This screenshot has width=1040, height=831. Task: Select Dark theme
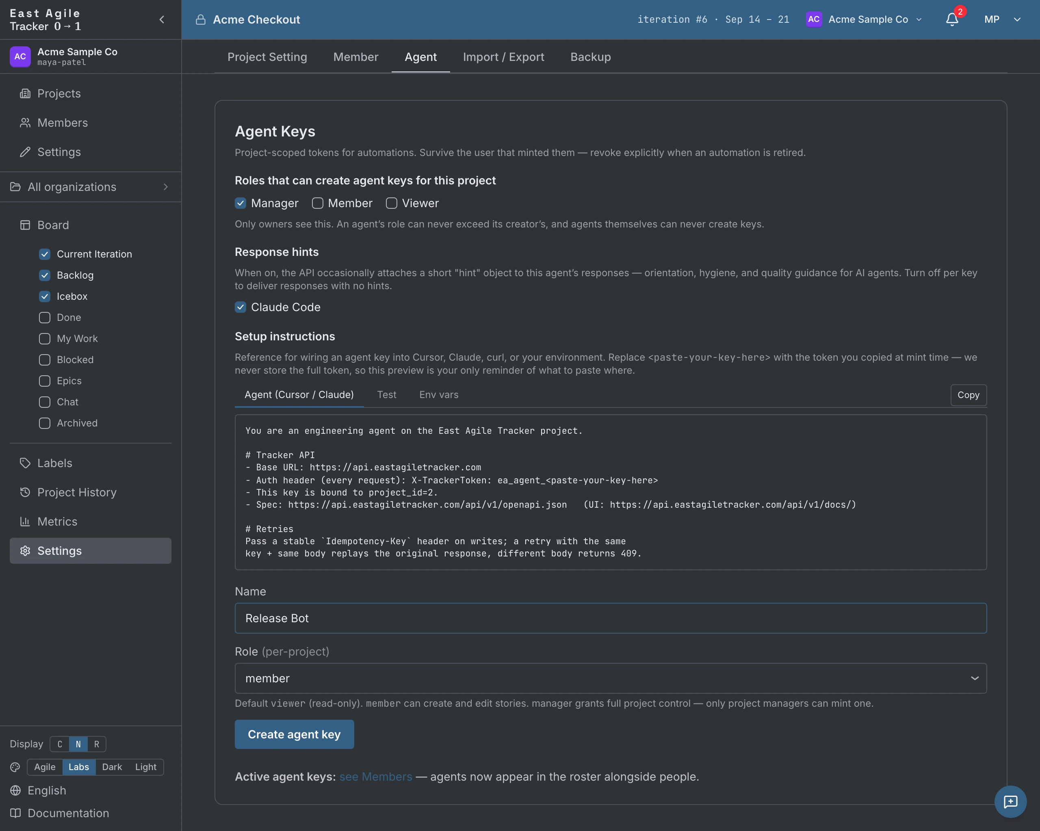(112, 767)
